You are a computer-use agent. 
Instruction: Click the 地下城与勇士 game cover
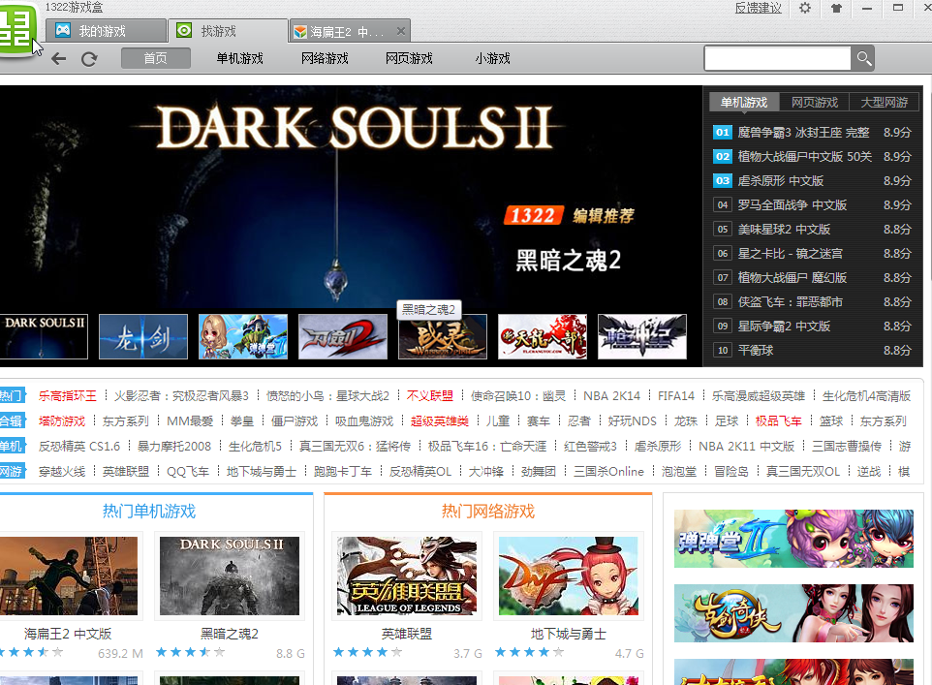pos(569,576)
